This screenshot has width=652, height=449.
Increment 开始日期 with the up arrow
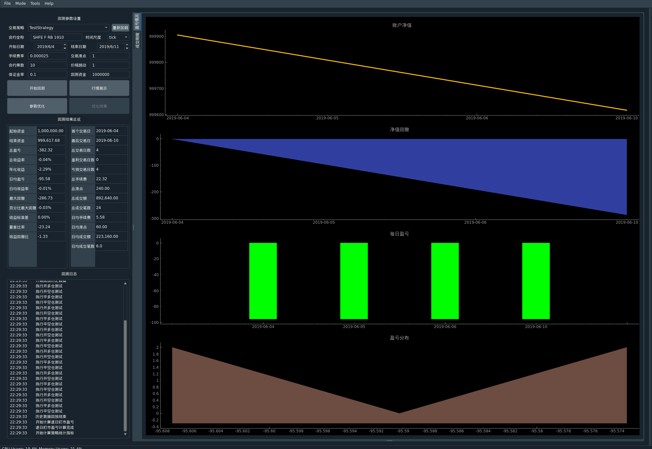[x=65, y=45]
